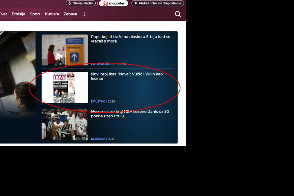Open 'Novi broj lista Nova' headline
Image resolution: width=294 pixels, height=196 pixels.
pos(127,76)
